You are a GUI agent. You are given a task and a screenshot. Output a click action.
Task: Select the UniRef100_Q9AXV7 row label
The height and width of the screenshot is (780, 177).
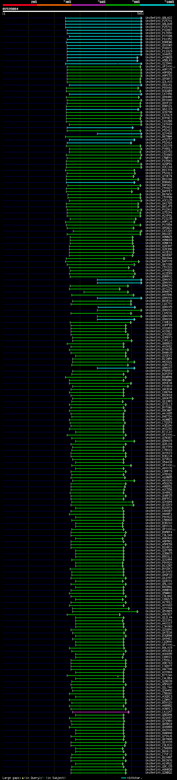159,368
